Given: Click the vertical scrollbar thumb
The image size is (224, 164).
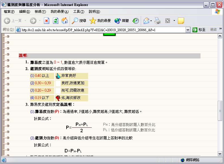Looking at the screenshot, I should click(x=220, y=110).
